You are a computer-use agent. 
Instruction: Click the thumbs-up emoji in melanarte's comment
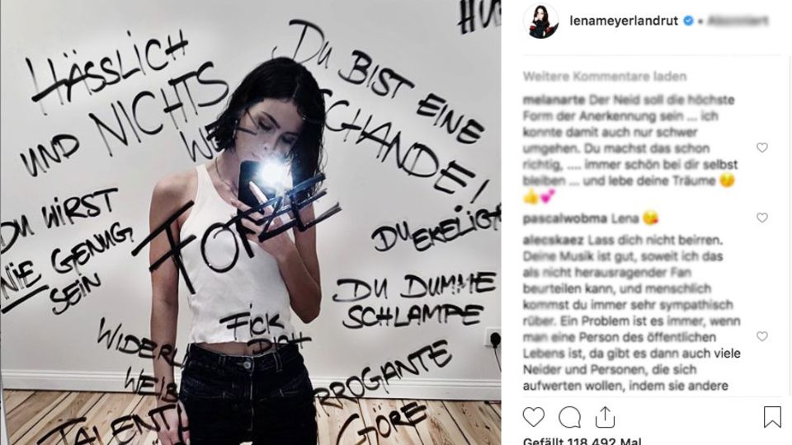pyautogui.click(x=530, y=197)
